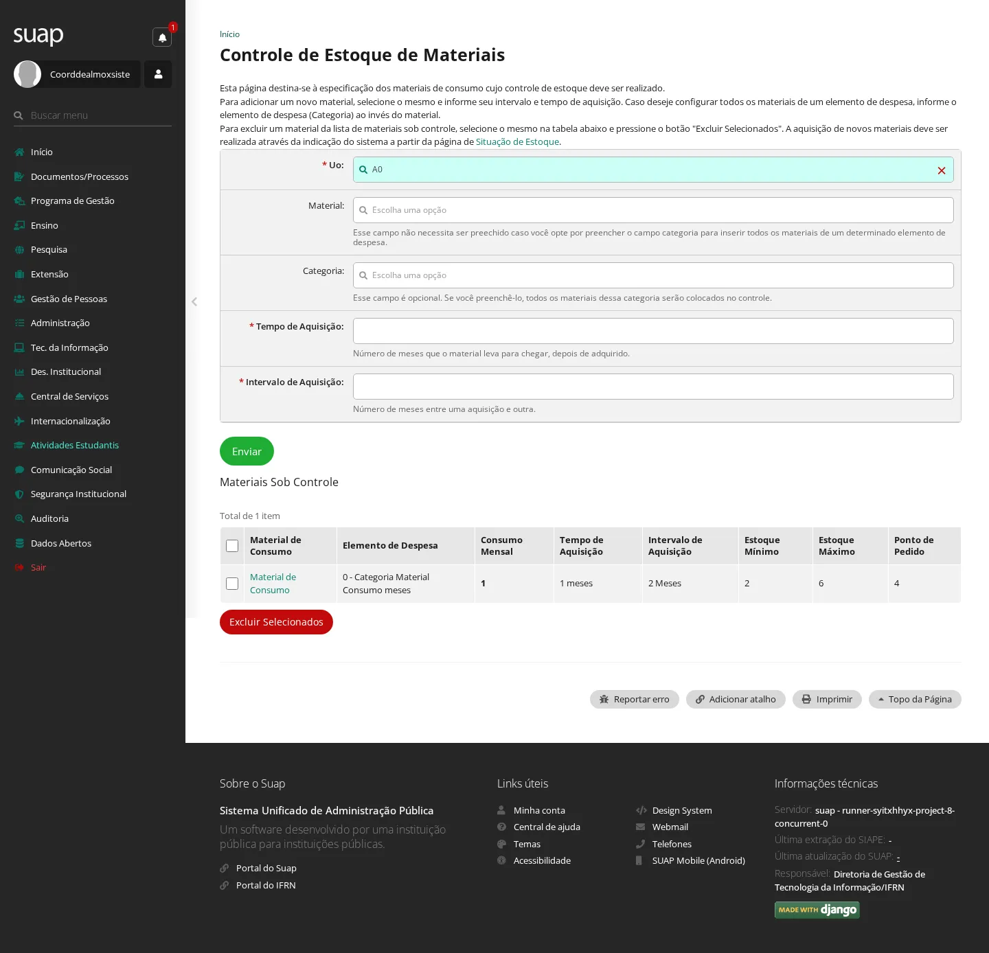Open the Categoria dropdown field
This screenshot has height=953, width=989.
[x=653, y=275]
